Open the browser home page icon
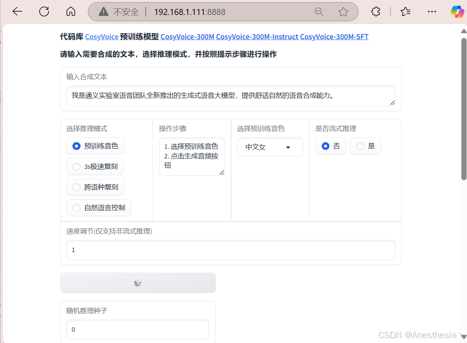This screenshot has width=467, height=343. (71, 12)
